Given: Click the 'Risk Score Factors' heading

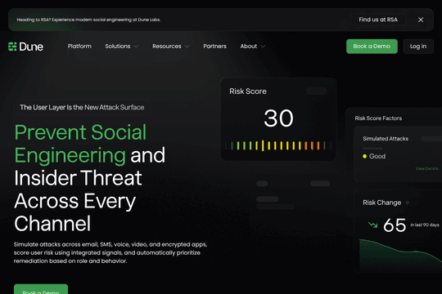Looking at the screenshot, I should 378,118.
